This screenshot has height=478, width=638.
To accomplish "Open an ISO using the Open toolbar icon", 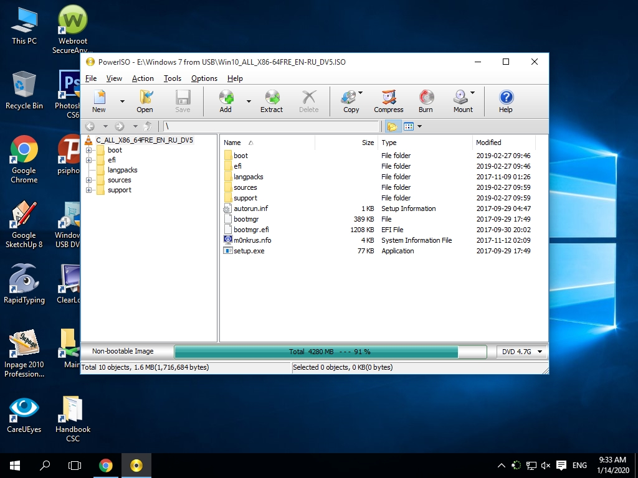I will (144, 100).
